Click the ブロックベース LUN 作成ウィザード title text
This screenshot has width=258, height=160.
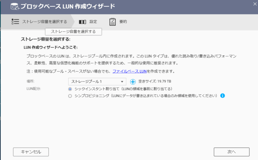click(x=67, y=7)
